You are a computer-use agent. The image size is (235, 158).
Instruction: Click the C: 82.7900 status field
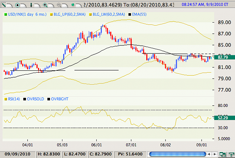pyautogui.click(x=100, y=154)
